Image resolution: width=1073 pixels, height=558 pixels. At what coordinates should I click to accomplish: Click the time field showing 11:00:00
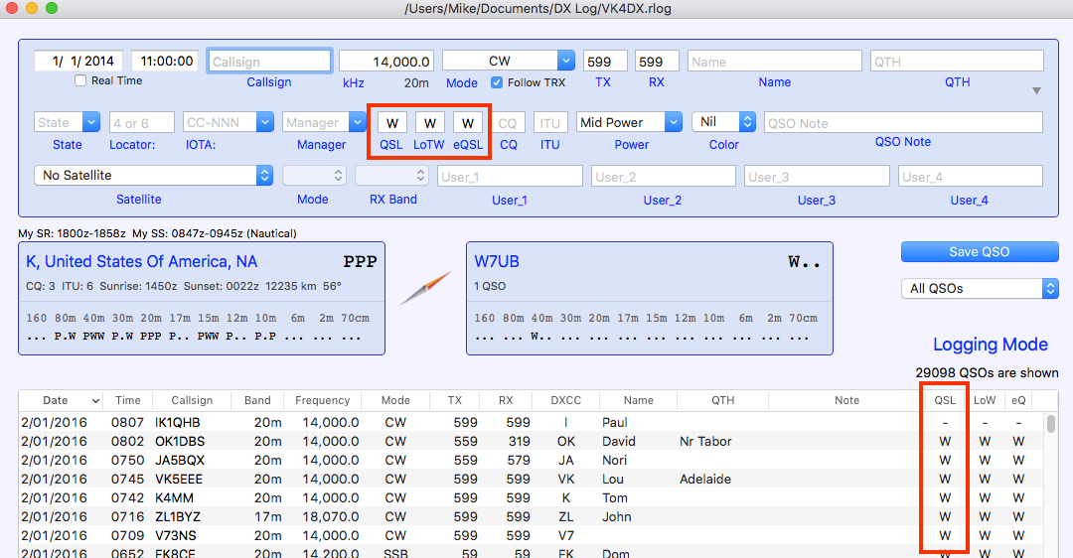(x=166, y=61)
